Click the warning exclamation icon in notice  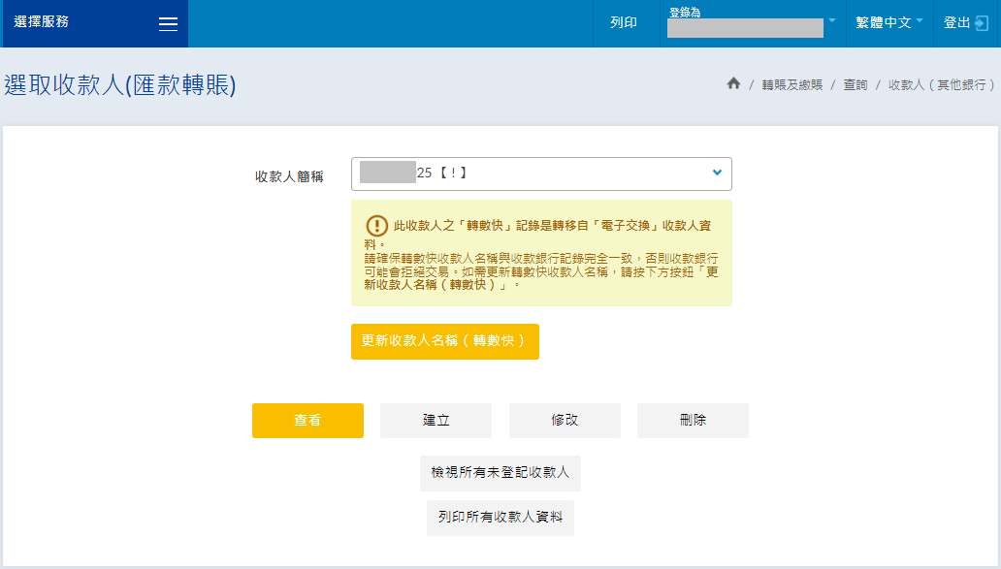click(x=376, y=226)
